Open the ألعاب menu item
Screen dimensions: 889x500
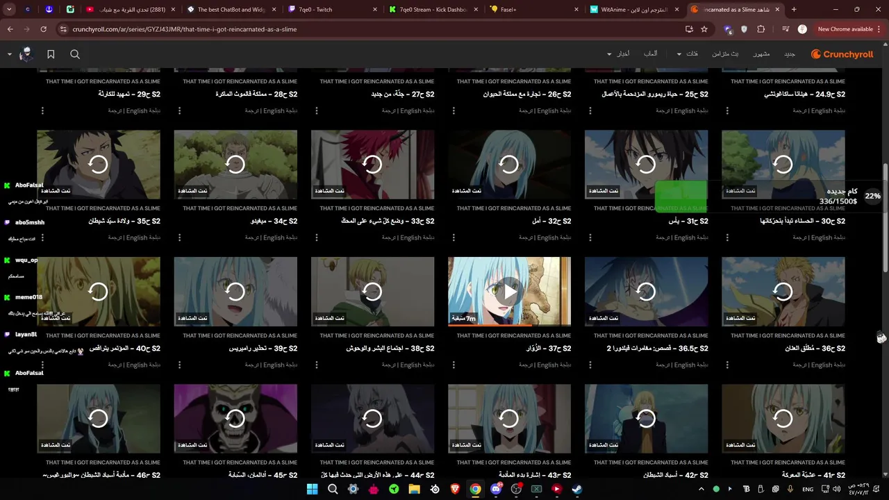pyautogui.click(x=651, y=54)
